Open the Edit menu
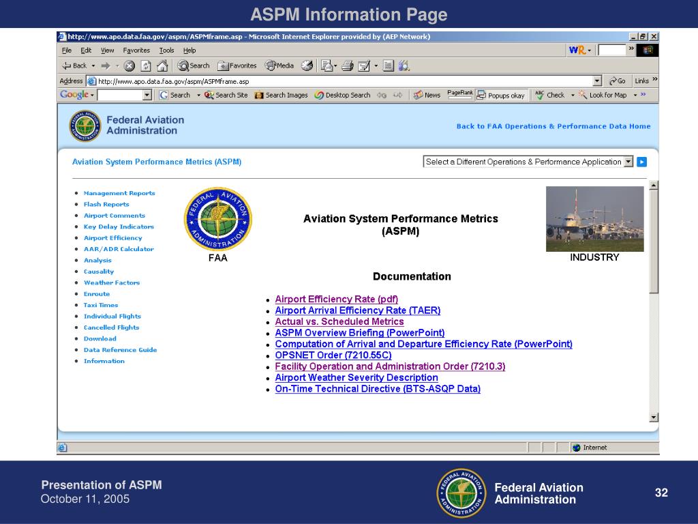The image size is (698, 524). [86, 50]
